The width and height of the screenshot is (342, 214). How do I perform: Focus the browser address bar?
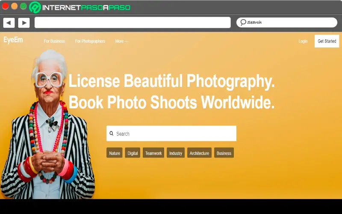133,23
